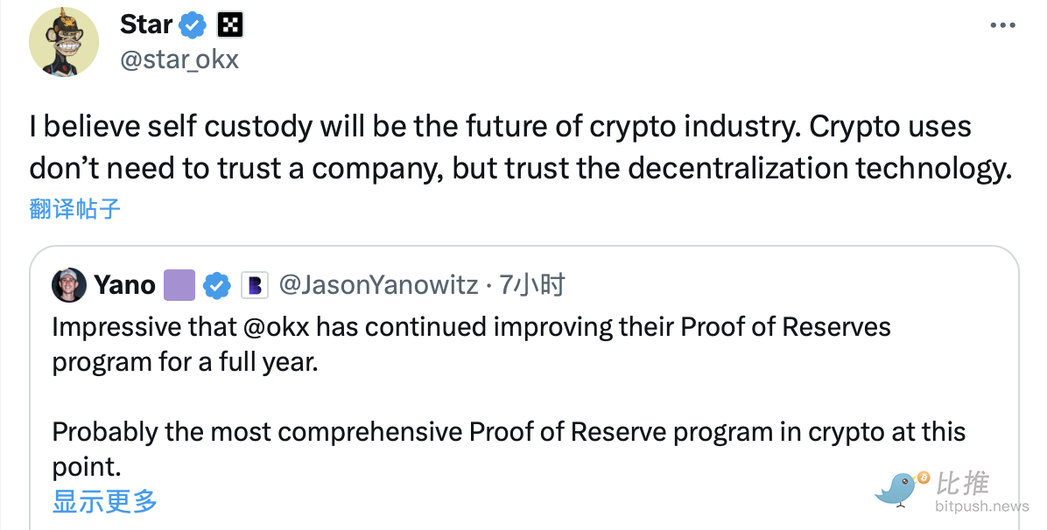Click the blue verified badge beside Star
1047x530 pixels.
pyautogui.click(x=193, y=26)
